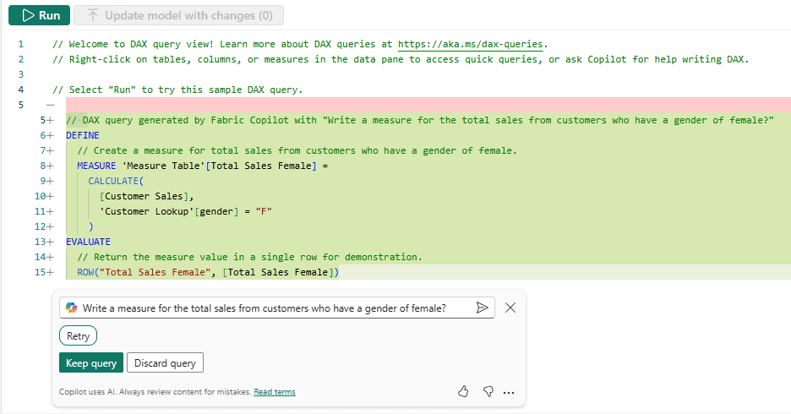The height and width of the screenshot is (414, 791).
Task: Open the Read terms link
Action: (275, 392)
